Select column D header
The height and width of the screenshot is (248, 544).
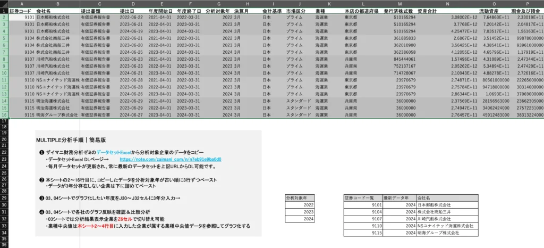coord(133,4)
